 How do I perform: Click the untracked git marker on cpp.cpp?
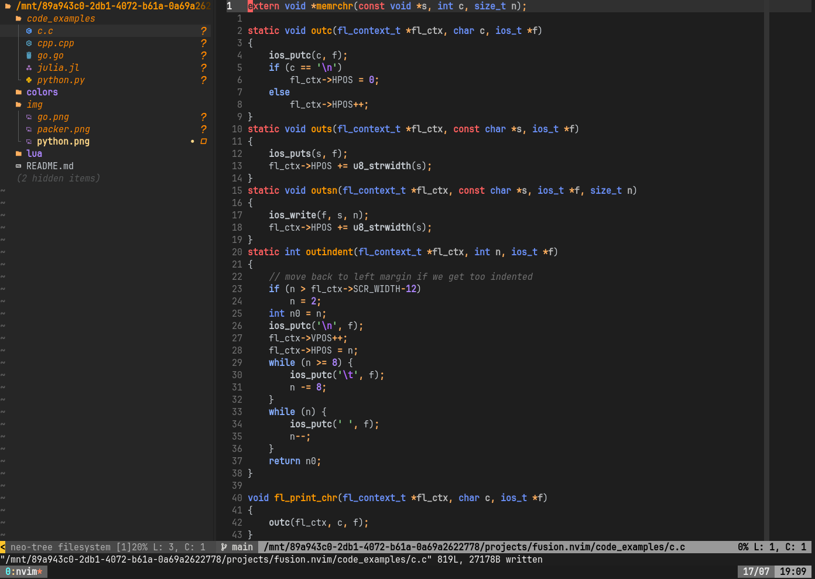[x=203, y=43]
